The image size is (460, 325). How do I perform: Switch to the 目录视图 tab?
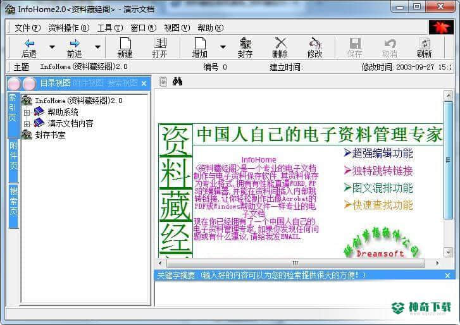pos(56,83)
